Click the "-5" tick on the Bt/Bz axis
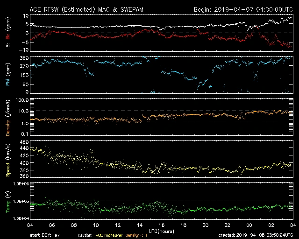The height and width of the screenshot is (239, 299). (x=25, y=42)
